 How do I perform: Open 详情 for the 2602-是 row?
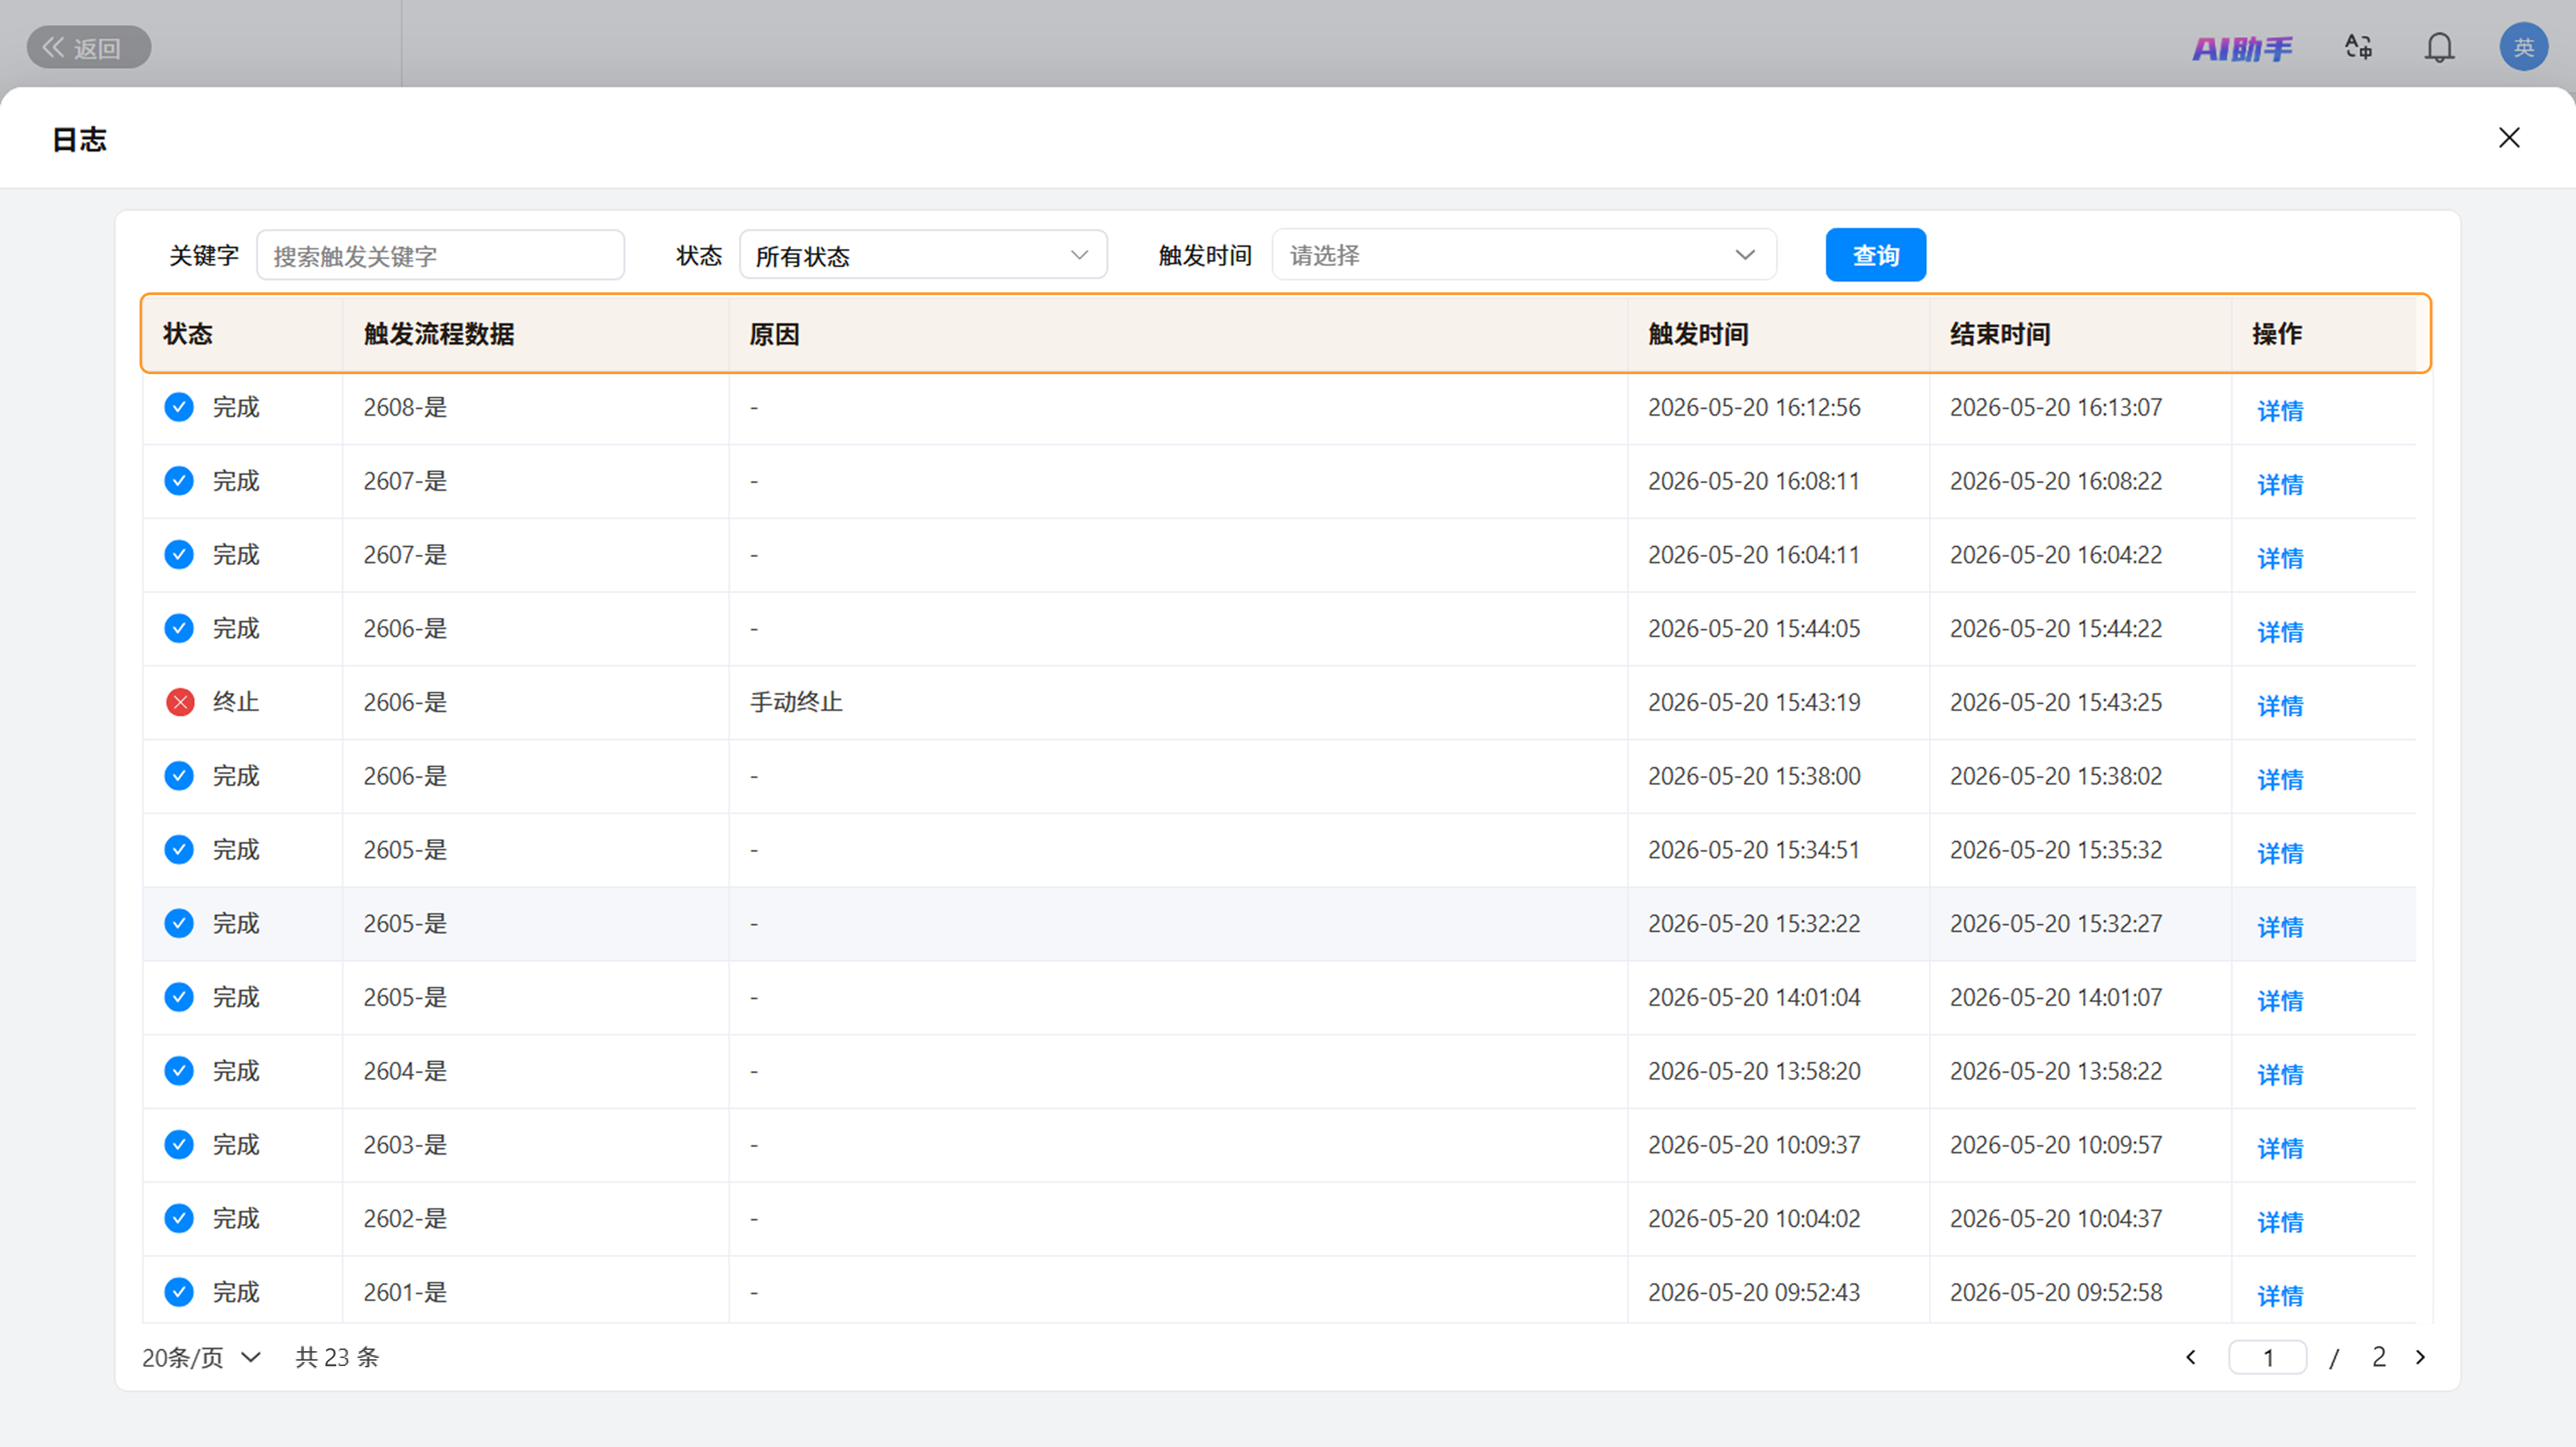pos(2280,1222)
